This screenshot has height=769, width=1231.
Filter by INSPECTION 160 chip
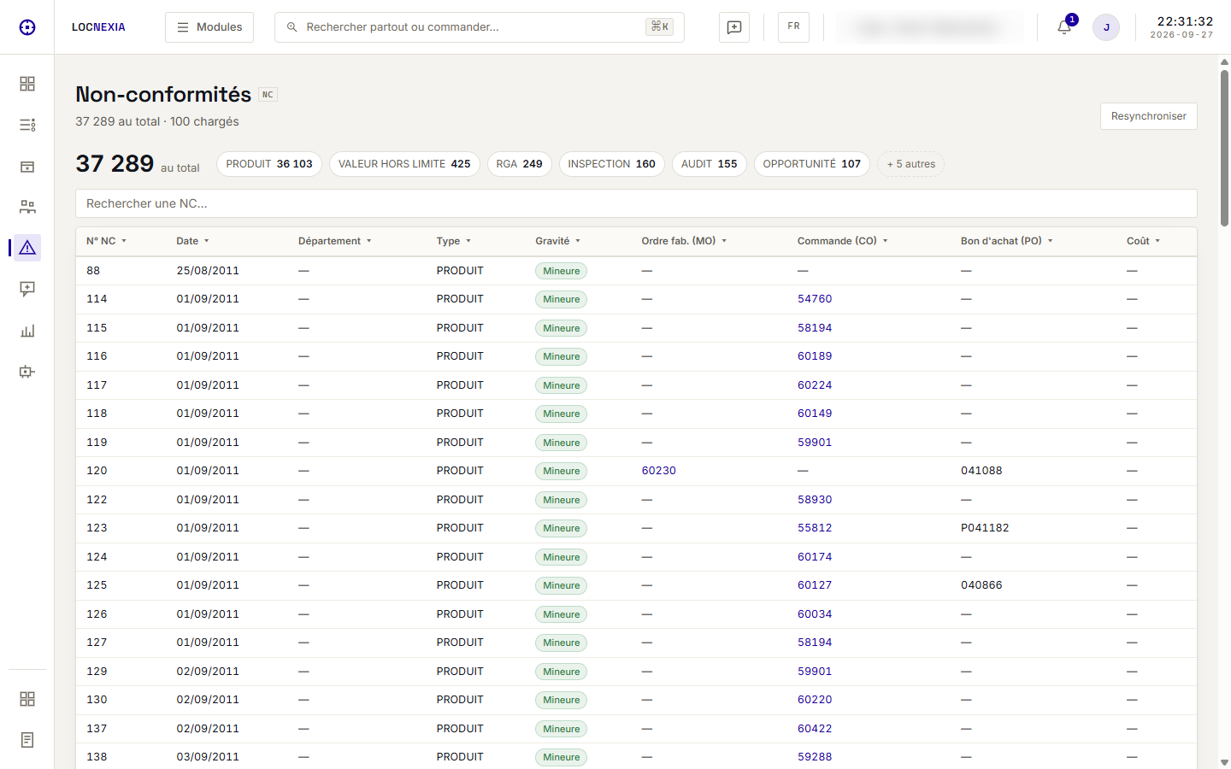pos(612,164)
